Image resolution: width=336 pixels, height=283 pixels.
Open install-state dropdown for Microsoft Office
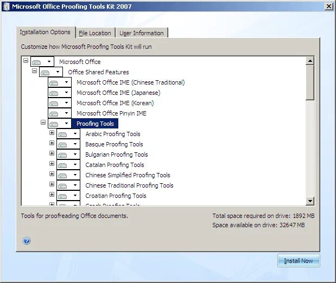[42, 62]
